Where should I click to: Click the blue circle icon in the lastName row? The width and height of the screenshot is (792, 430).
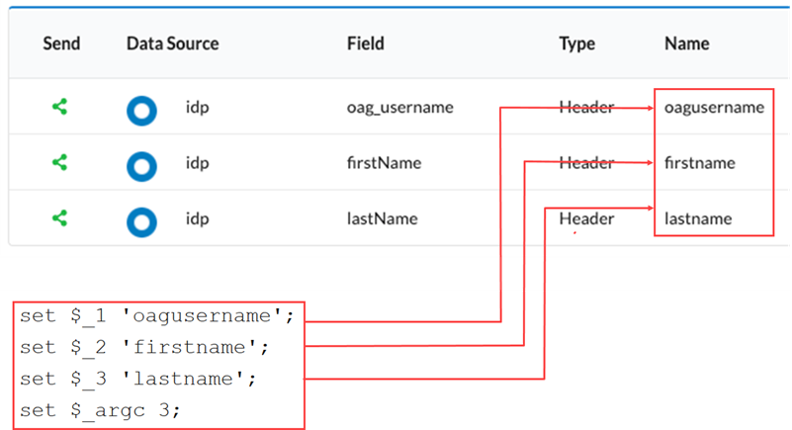[141, 222]
